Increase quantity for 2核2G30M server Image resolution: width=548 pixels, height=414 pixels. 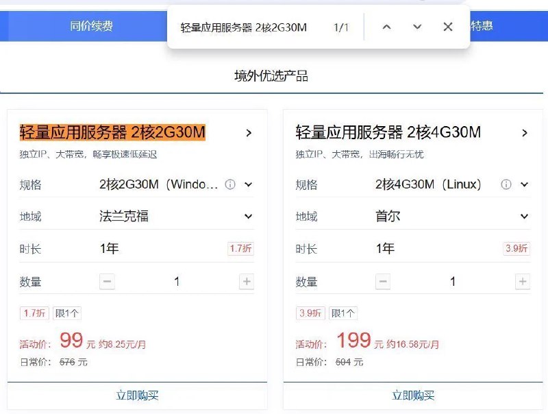click(x=247, y=282)
